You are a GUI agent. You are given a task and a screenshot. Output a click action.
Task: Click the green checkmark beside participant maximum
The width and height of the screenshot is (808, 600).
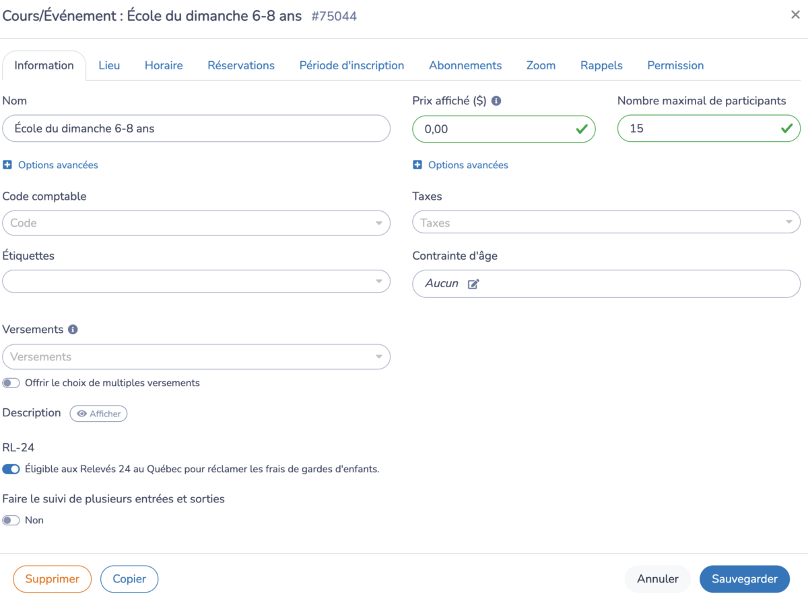pos(786,128)
